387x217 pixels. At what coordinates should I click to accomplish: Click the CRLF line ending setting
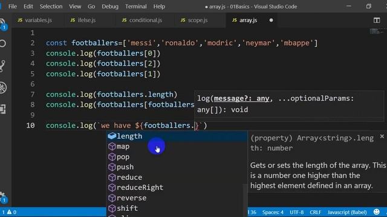(316, 212)
